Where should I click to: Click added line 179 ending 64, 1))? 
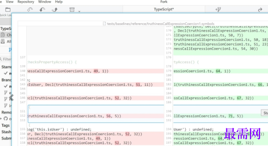click(x=221, y=71)
